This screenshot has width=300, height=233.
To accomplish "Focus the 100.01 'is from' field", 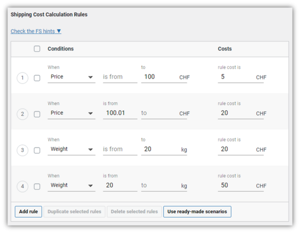I will 119,113.
